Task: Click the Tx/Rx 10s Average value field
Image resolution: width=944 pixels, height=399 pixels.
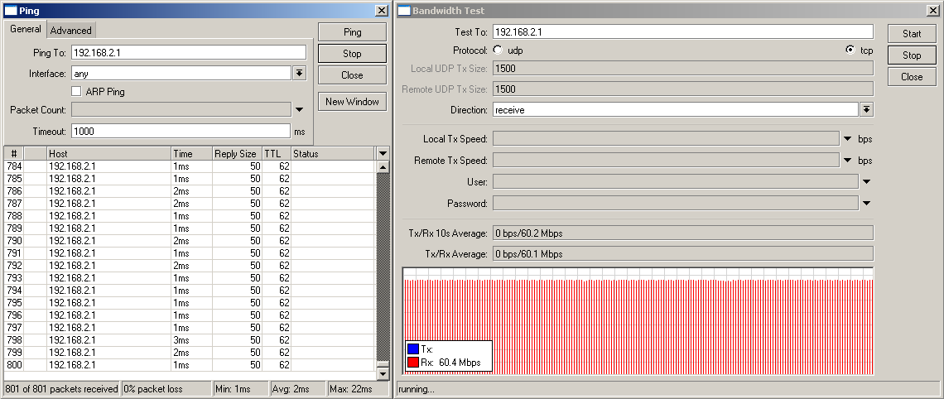Action: pos(682,233)
